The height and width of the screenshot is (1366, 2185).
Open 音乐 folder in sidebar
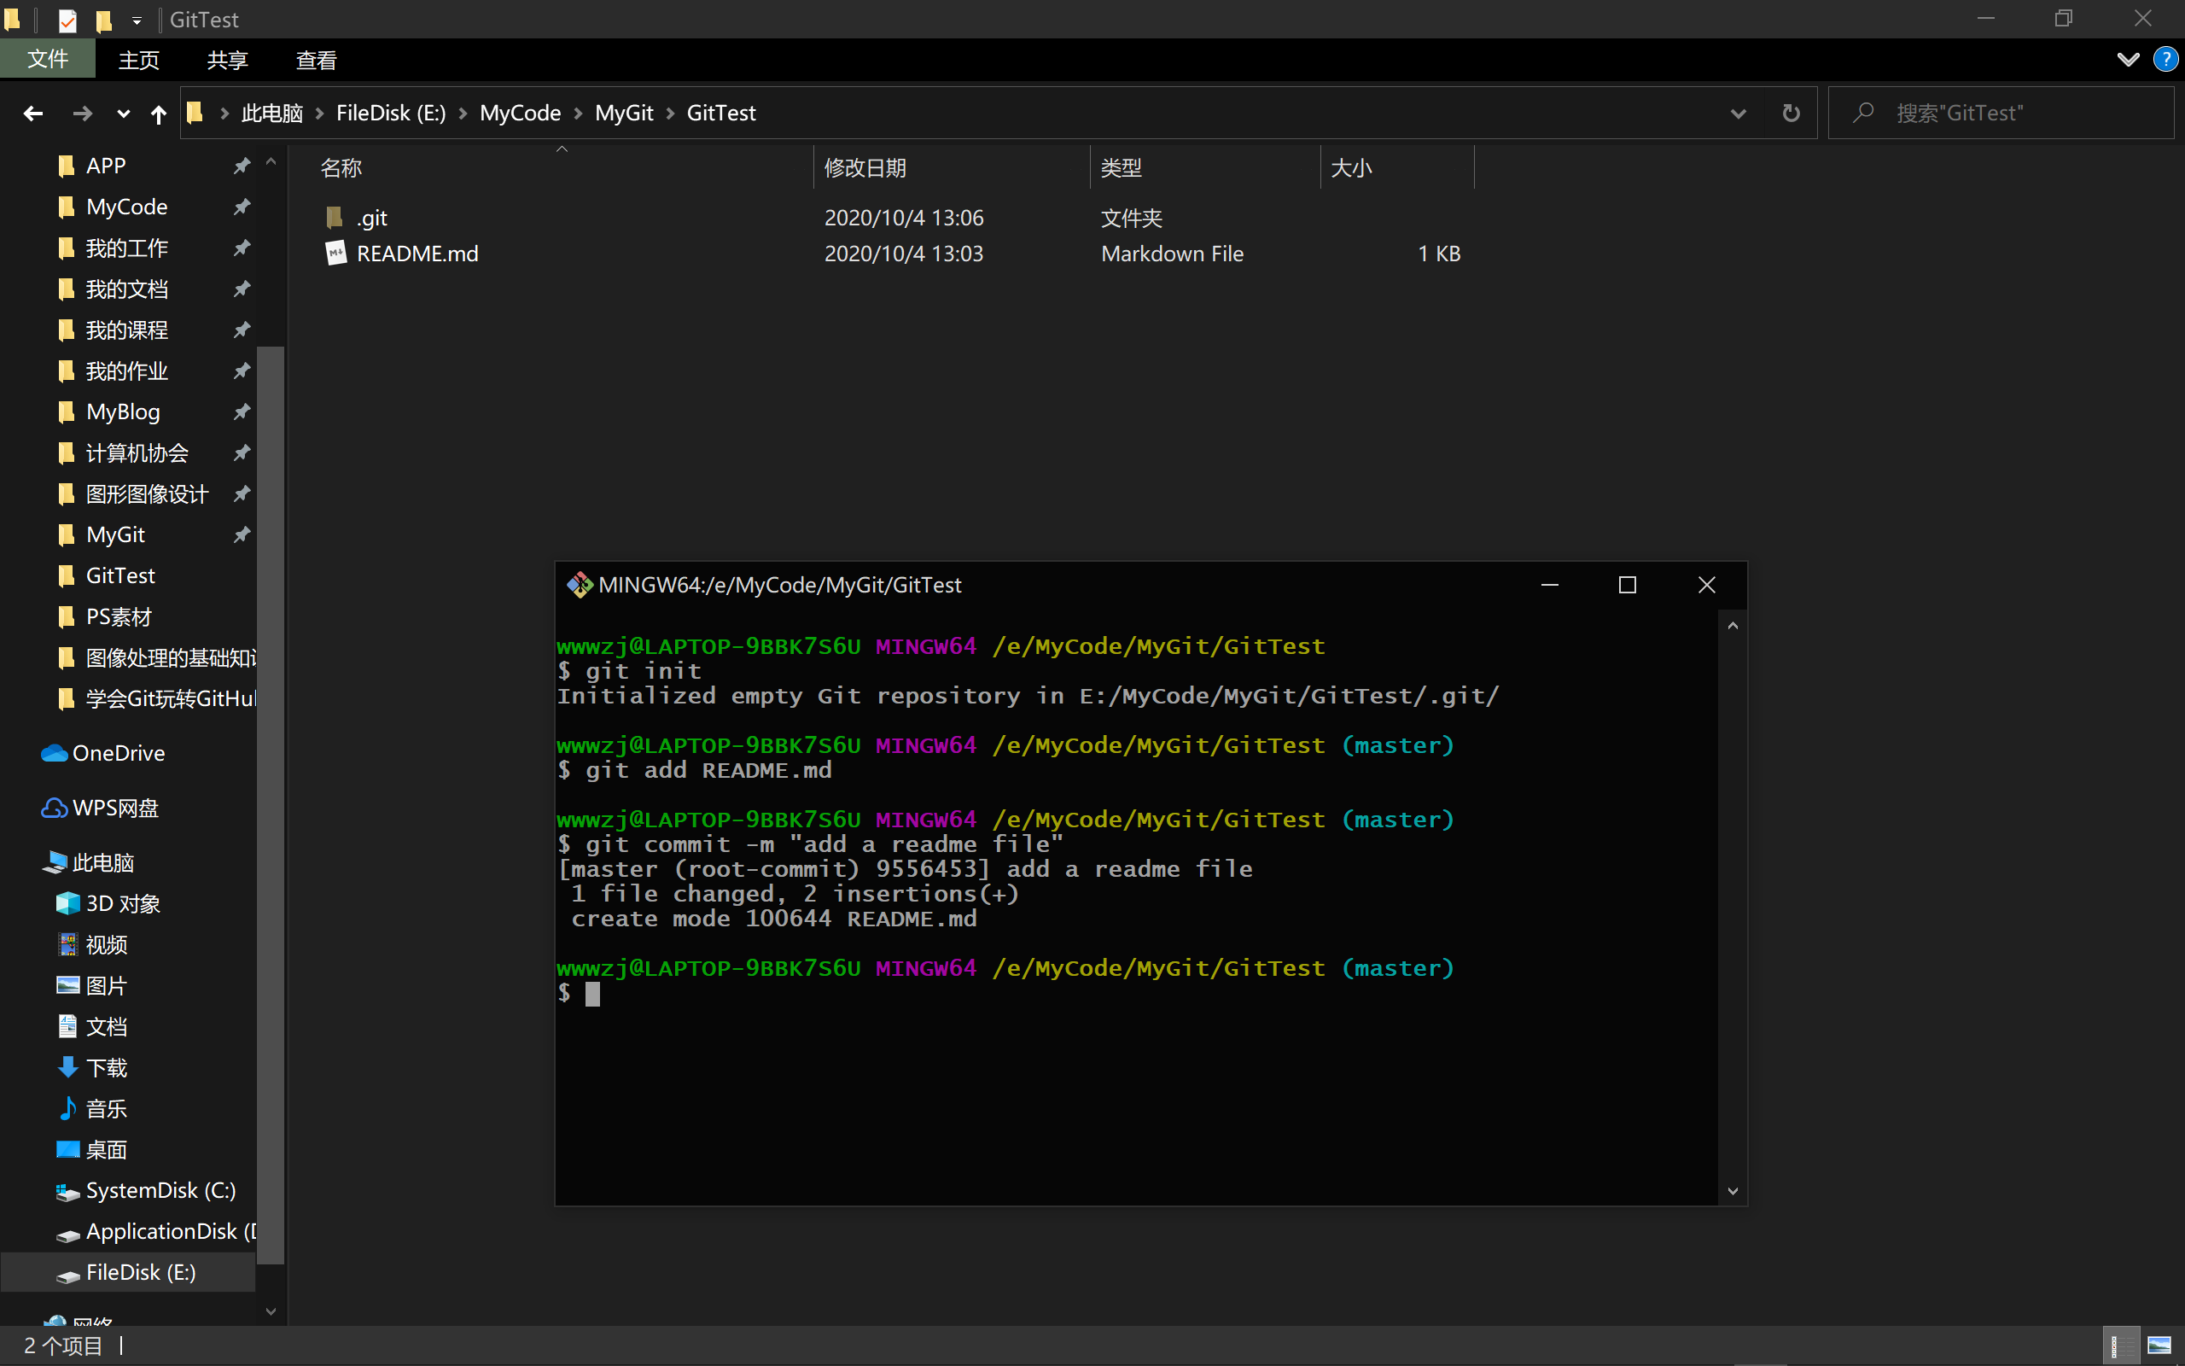106,1108
